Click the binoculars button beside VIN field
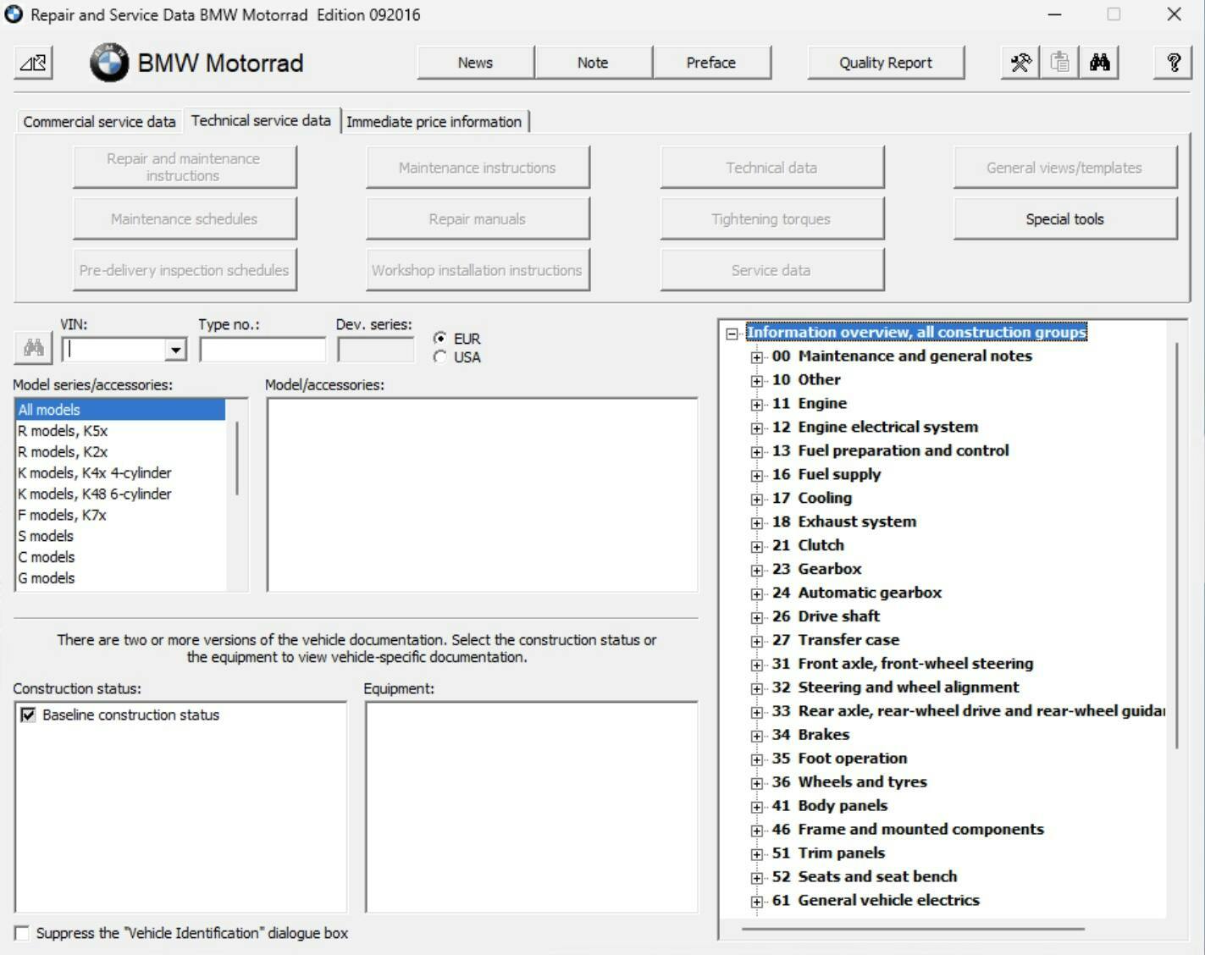This screenshot has width=1205, height=955. coord(34,348)
